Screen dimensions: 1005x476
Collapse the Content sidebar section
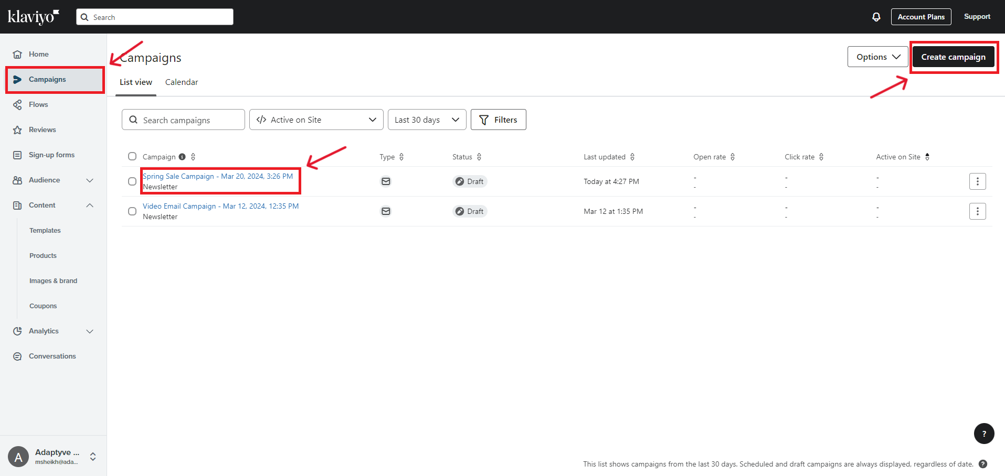click(90, 205)
